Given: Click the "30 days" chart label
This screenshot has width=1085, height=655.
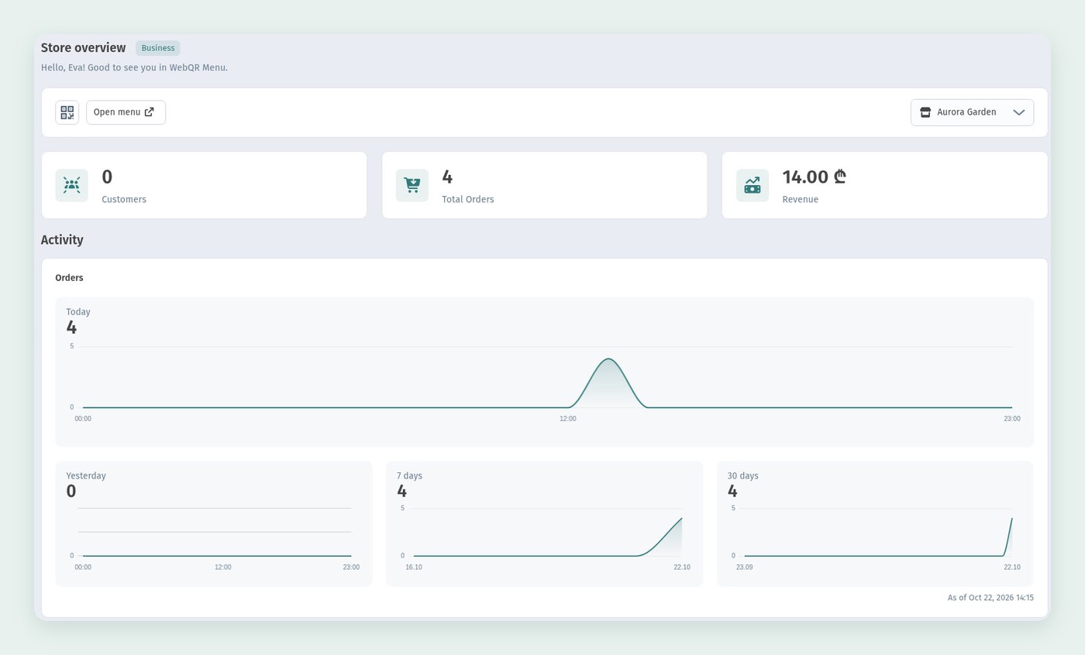Looking at the screenshot, I should coord(742,476).
